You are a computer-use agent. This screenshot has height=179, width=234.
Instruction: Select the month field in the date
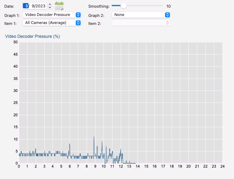tap(26, 6)
